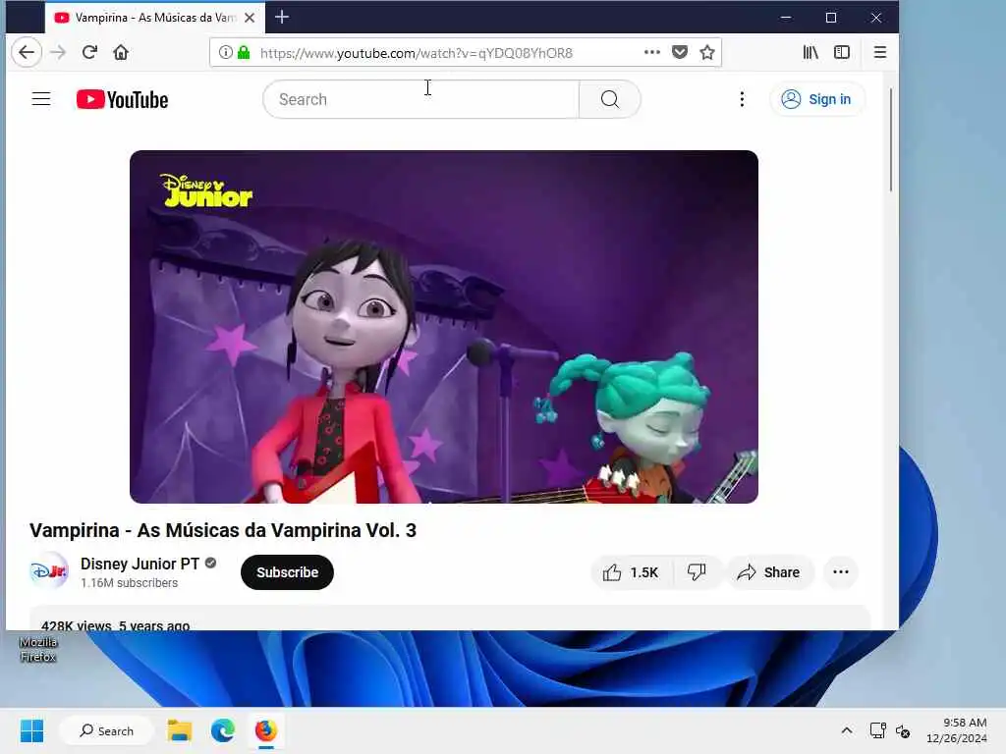The width and height of the screenshot is (1006, 754).
Task: Subscribe to Disney Junior PT
Action: click(287, 572)
